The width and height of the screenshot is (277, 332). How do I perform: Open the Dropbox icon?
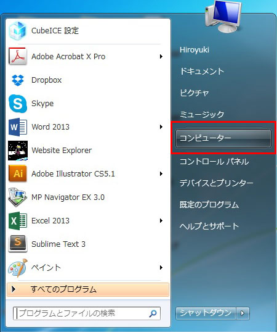[x=18, y=80]
